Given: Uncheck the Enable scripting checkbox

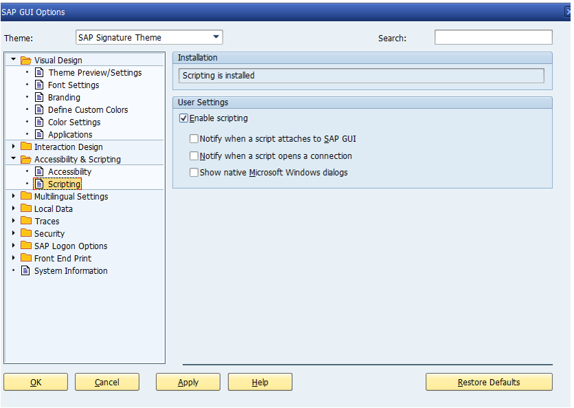Looking at the screenshot, I should tap(184, 118).
